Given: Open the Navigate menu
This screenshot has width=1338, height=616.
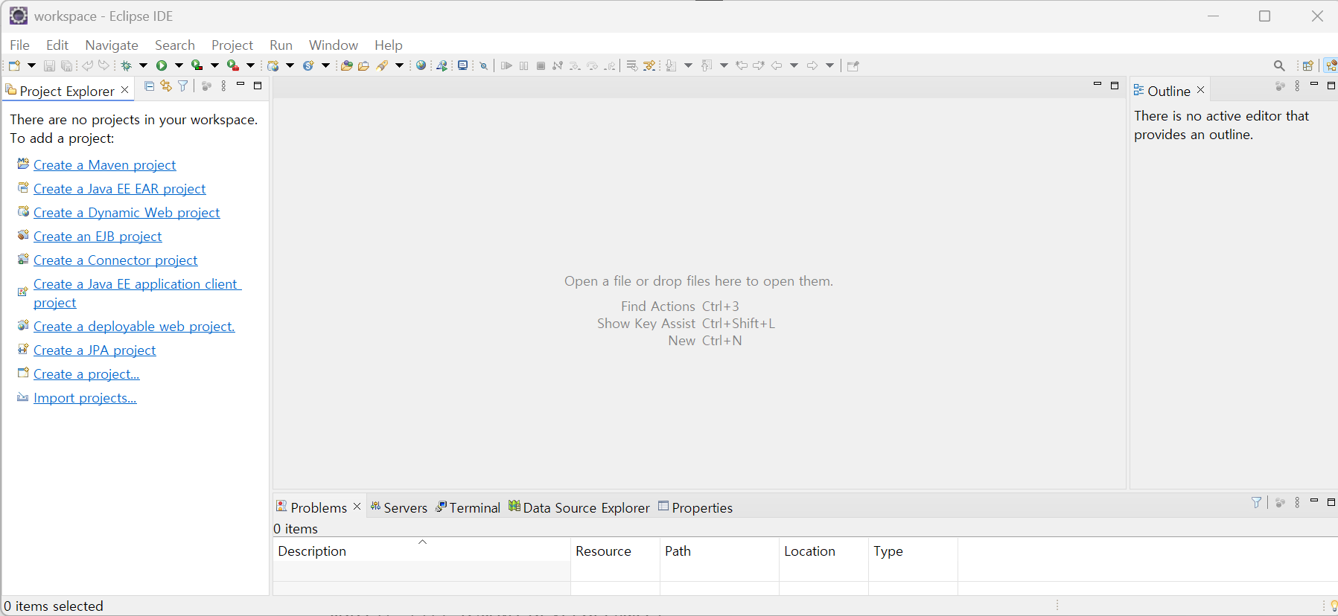Looking at the screenshot, I should (112, 45).
